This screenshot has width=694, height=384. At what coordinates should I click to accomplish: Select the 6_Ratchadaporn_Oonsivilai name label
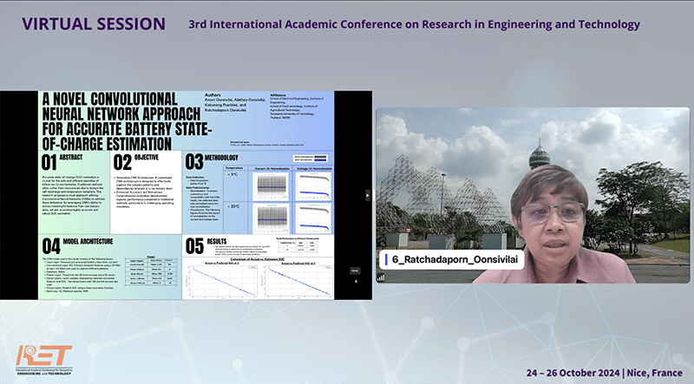tap(452, 260)
